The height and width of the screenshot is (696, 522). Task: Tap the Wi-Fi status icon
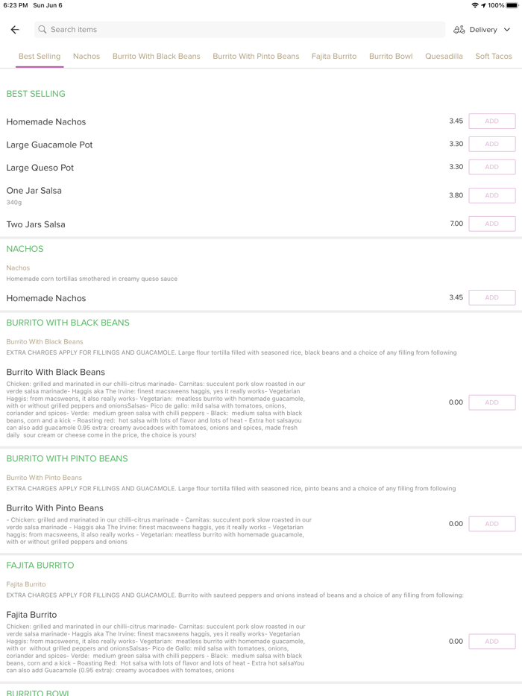tap(474, 5)
